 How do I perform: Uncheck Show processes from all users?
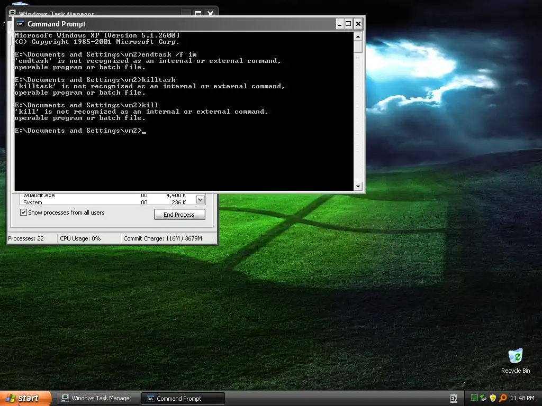tap(23, 213)
